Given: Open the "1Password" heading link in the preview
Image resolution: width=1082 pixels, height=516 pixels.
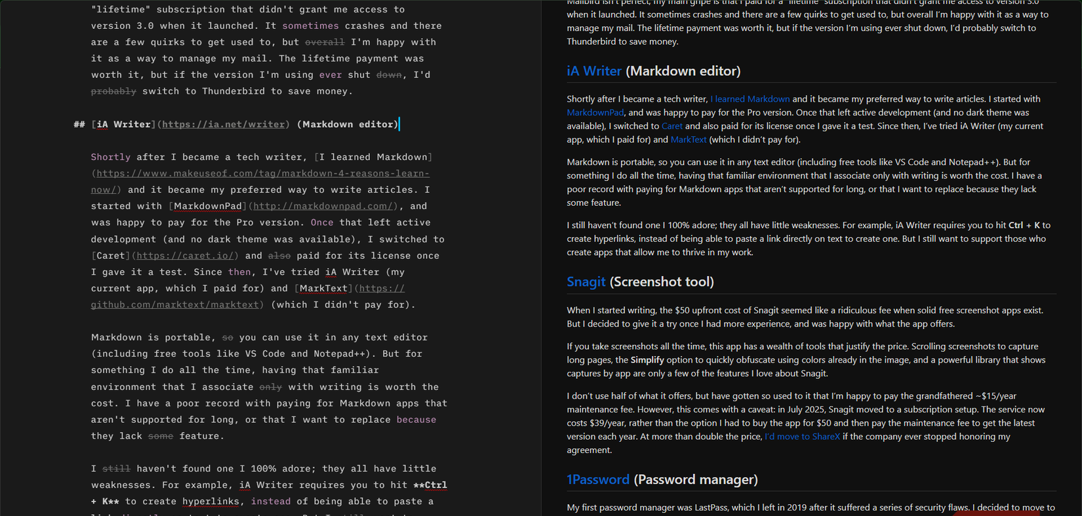Looking at the screenshot, I should (x=597, y=480).
